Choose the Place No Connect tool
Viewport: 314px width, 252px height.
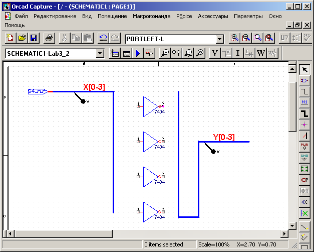304,213
